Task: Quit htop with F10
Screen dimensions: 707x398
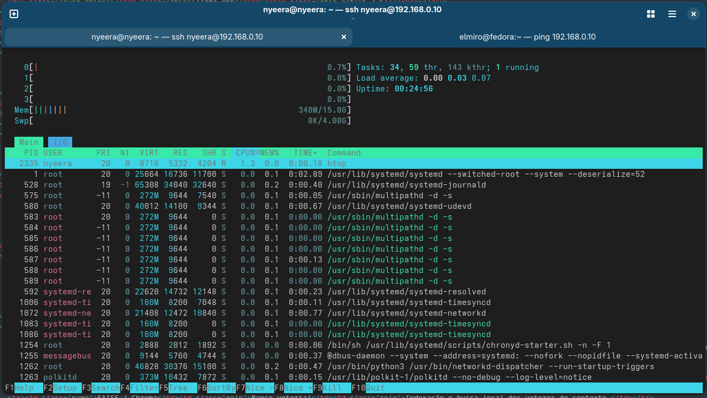Action: click(368, 388)
